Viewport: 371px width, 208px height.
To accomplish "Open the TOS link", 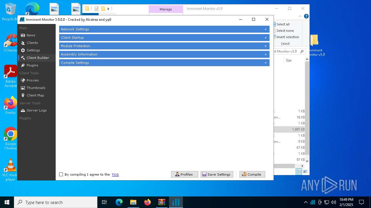I will coord(115,174).
